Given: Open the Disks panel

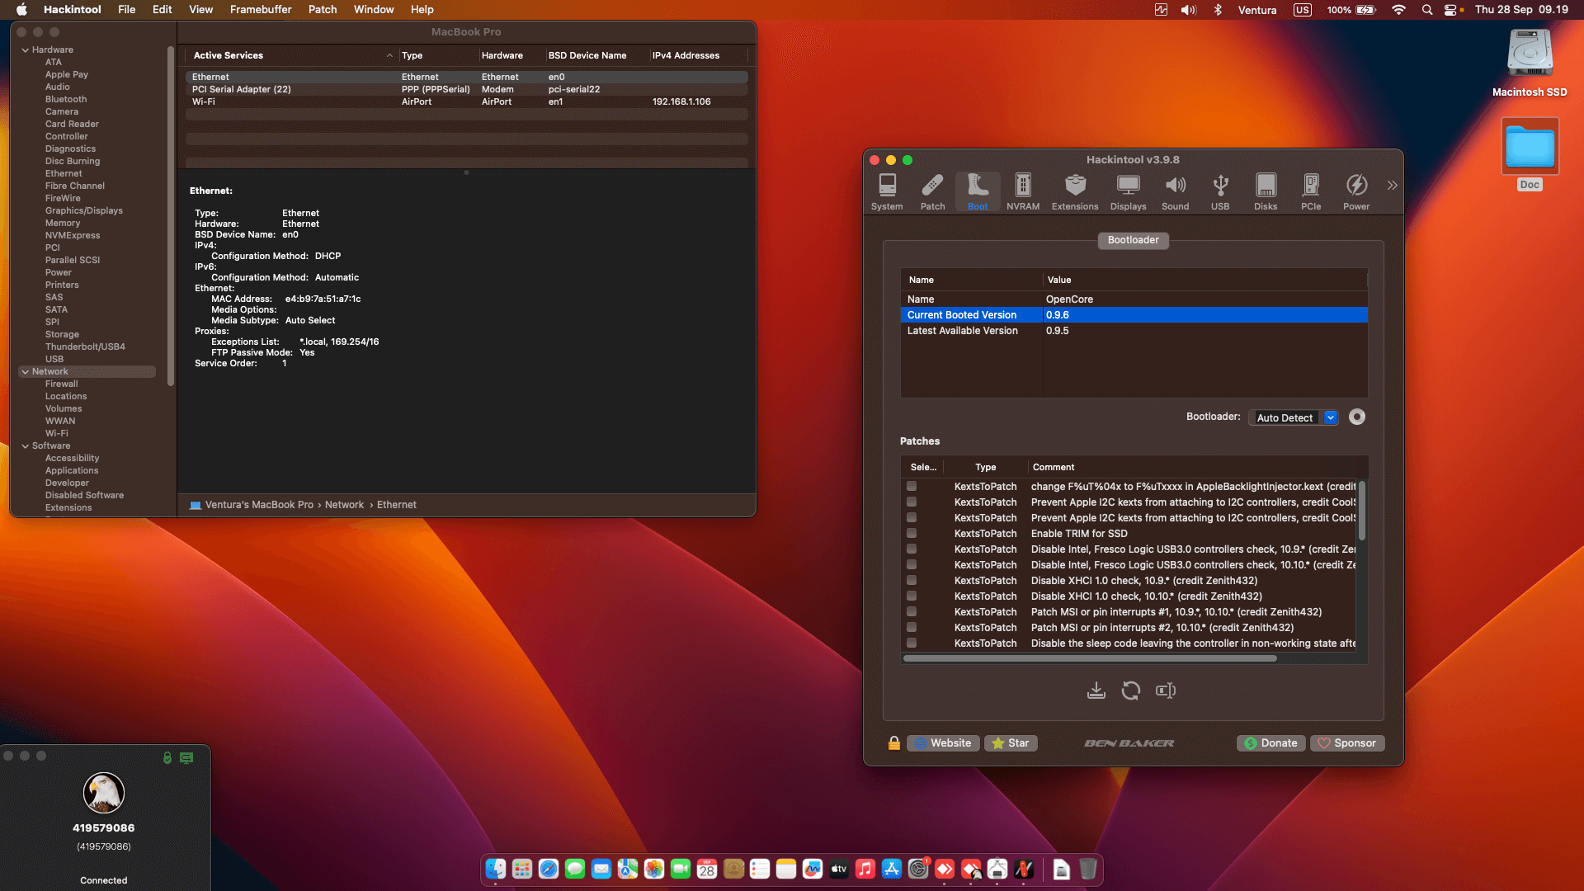Looking at the screenshot, I should [1266, 191].
